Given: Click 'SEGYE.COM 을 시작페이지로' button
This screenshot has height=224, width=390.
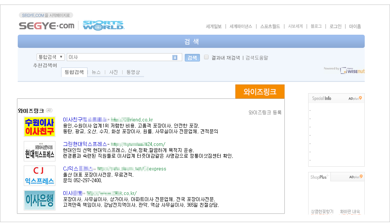Looking at the screenshot, I should click(x=46, y=15).
